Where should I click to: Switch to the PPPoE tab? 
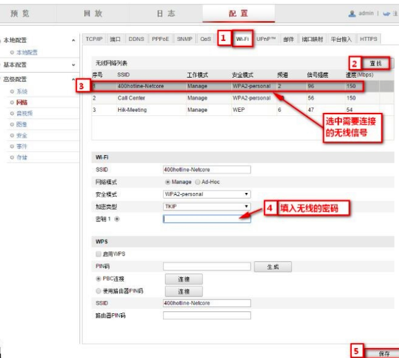(160, 39)
